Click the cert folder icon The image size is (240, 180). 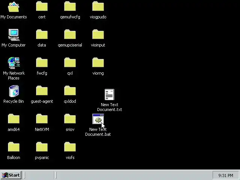pos(42,6)
